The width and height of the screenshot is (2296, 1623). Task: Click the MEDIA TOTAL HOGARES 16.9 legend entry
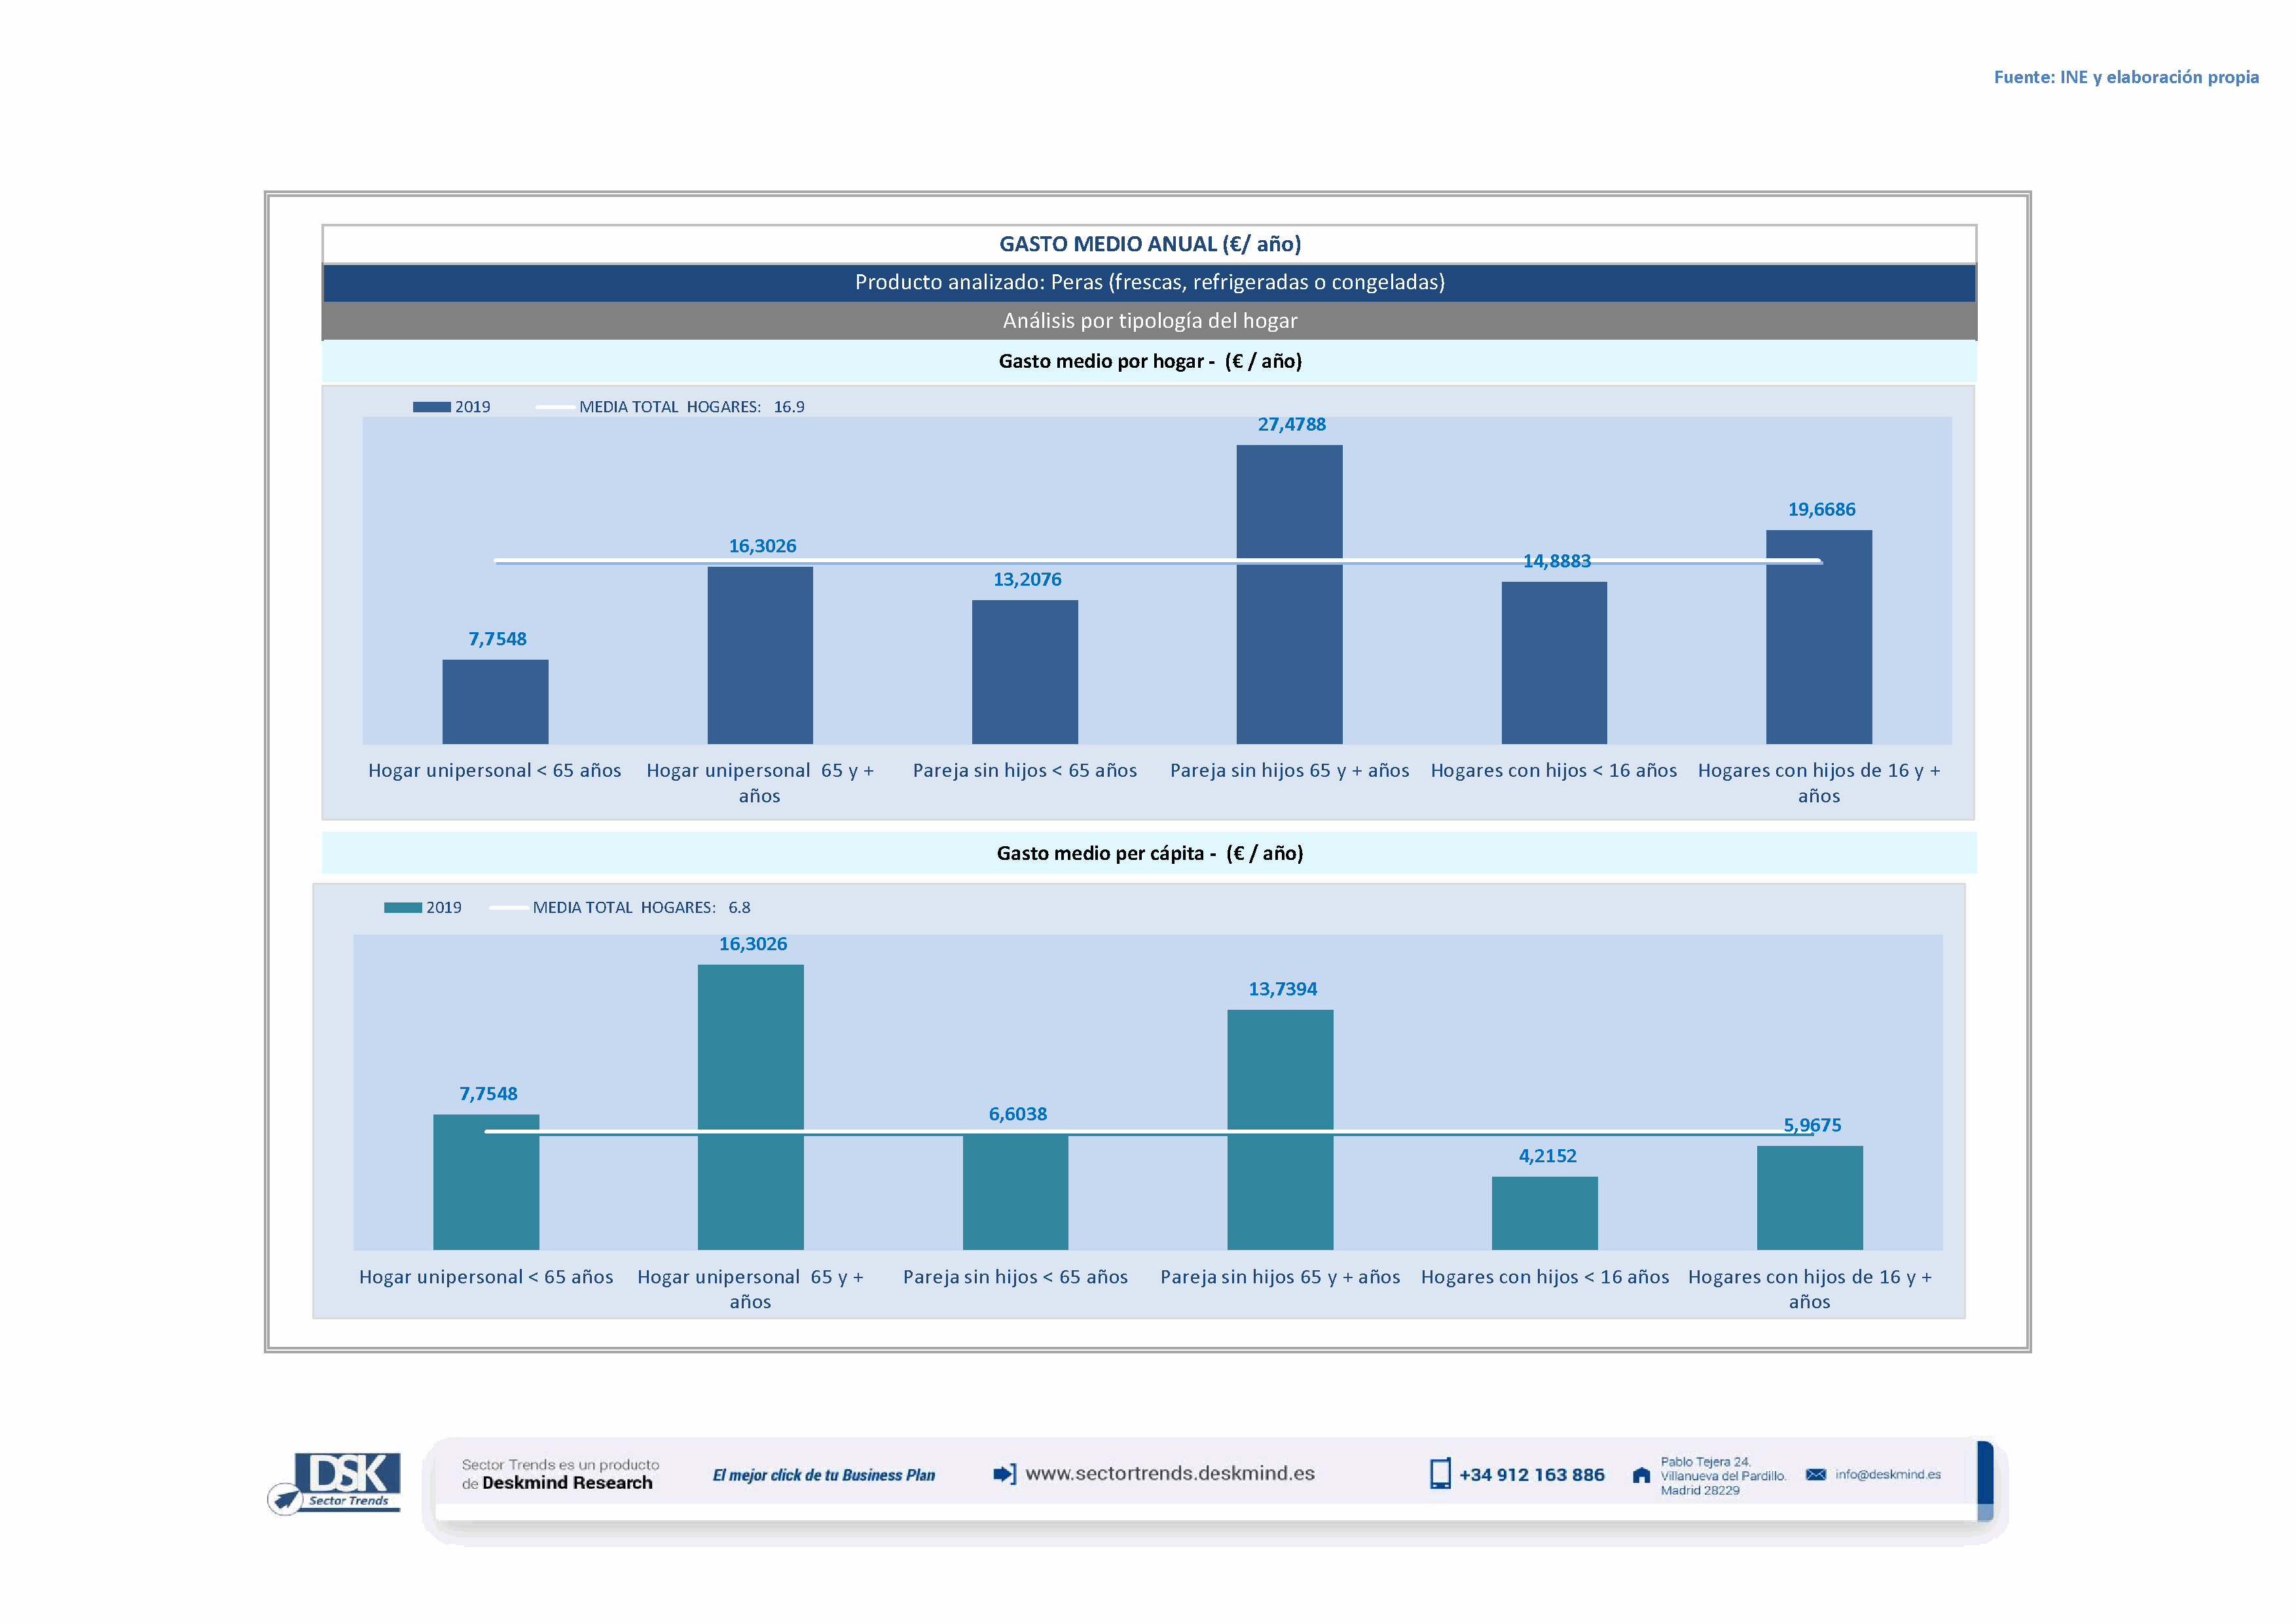tap(690, 407)
